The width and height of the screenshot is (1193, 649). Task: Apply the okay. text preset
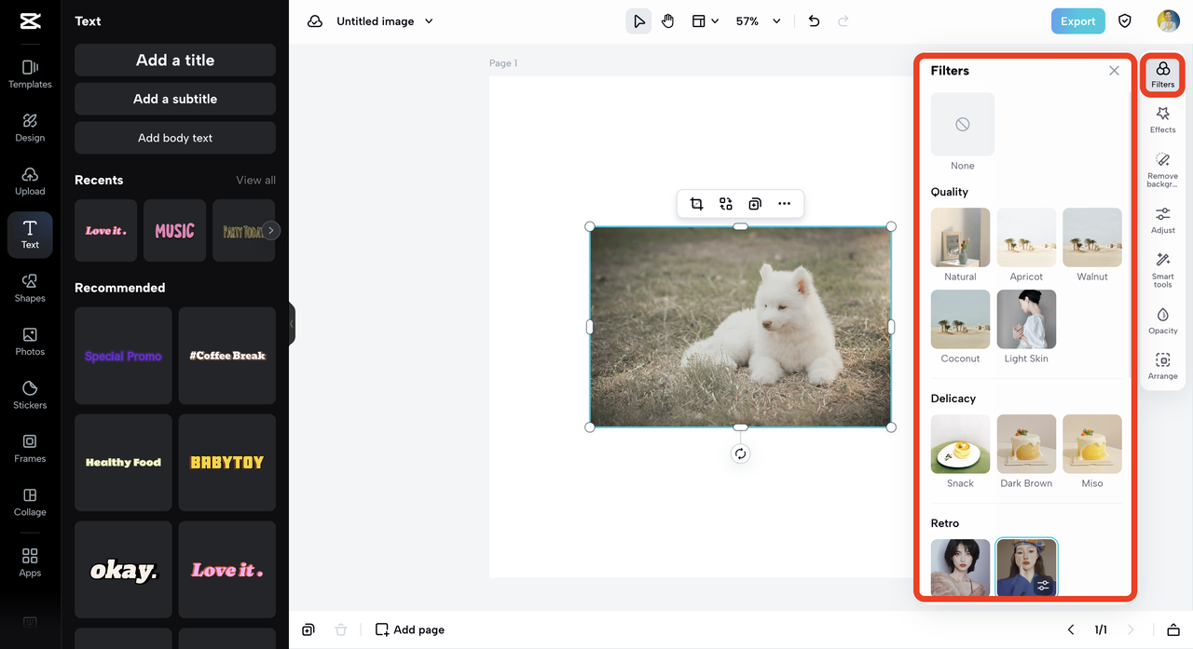point(123,570)
